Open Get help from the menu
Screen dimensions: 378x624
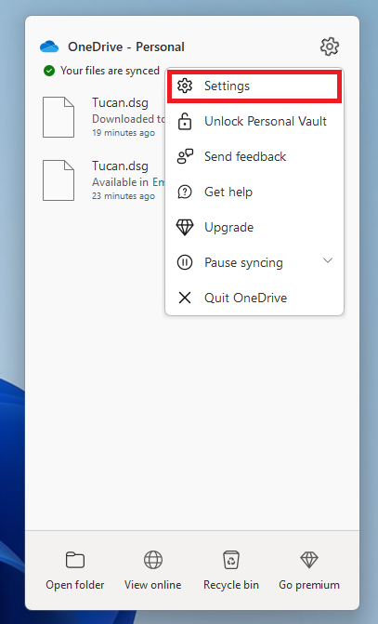(254, 192)
